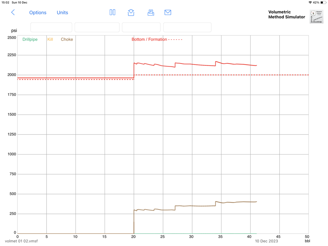
Task: Open the Options menu
Action: pyautogui.click(x=38, y=12)
